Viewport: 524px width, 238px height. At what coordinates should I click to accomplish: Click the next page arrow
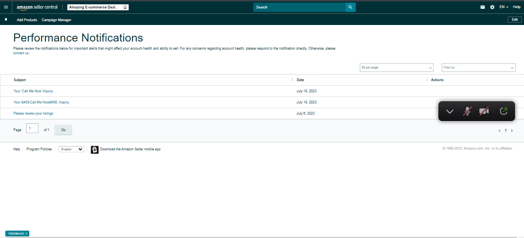512,131
